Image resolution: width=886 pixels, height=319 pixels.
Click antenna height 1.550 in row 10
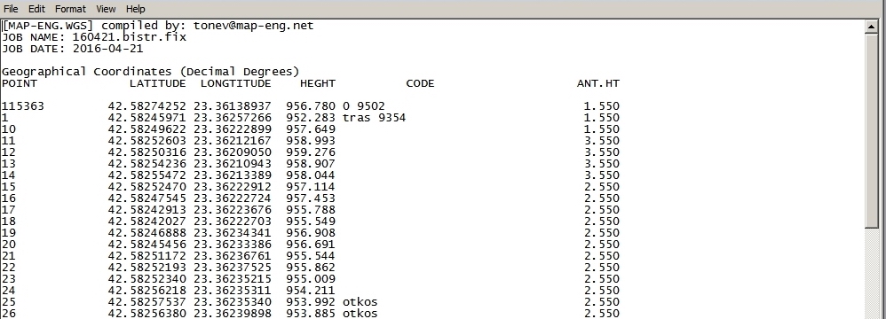pos(602,129)
